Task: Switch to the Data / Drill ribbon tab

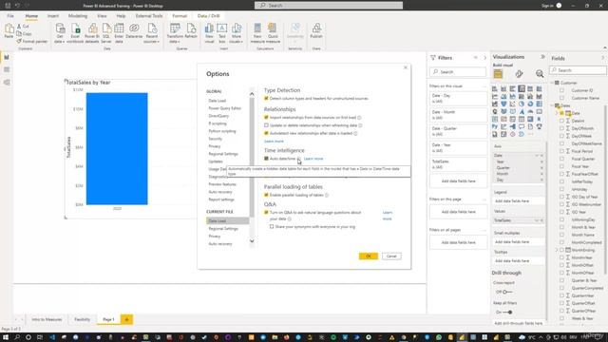Action: coord(209,16)
